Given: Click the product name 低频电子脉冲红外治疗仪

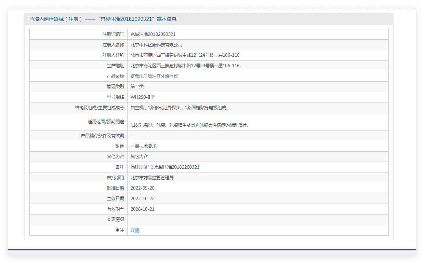Looking at the screenshot, I should point(154,76).
